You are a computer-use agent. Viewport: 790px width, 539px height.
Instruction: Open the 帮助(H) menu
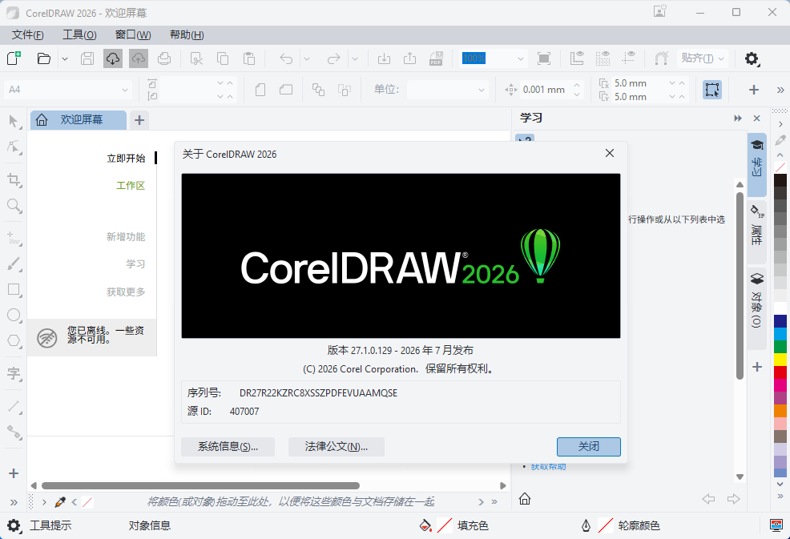tap(187, 34)
